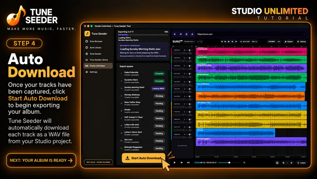Start Auto Download
317x179 pixels.
[143, 158]
